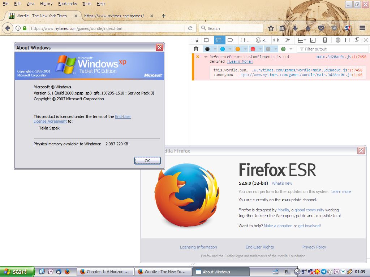Image resolution: width=370 pixels, height=277 pixels.
Task: Open the History menu
Action: (46, 4)
